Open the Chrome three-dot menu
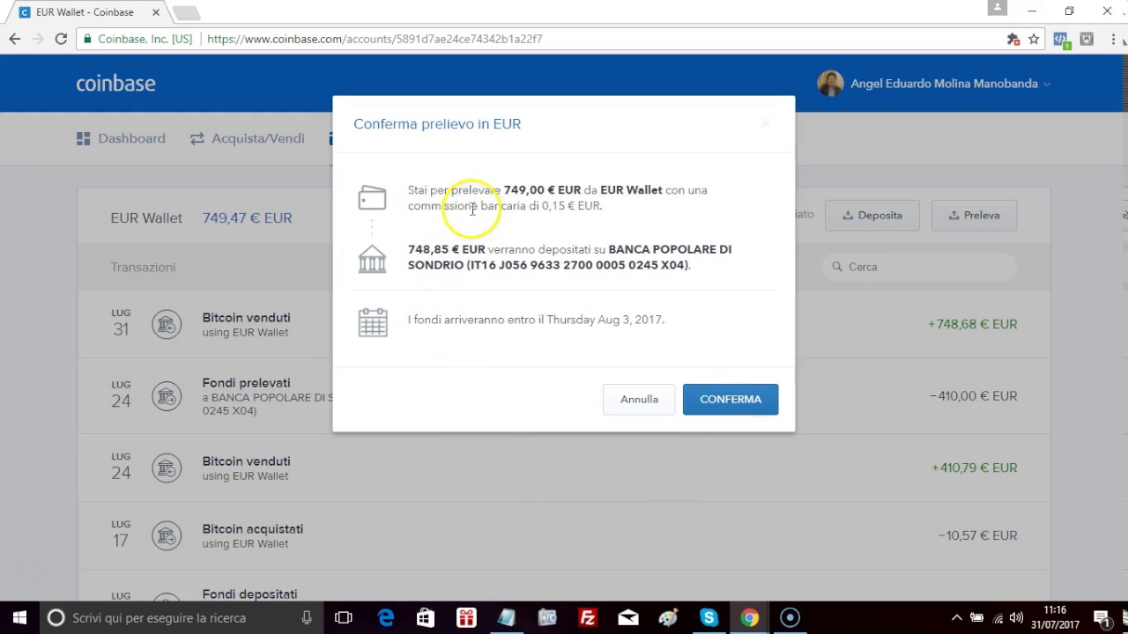 tap(1112, 39)
